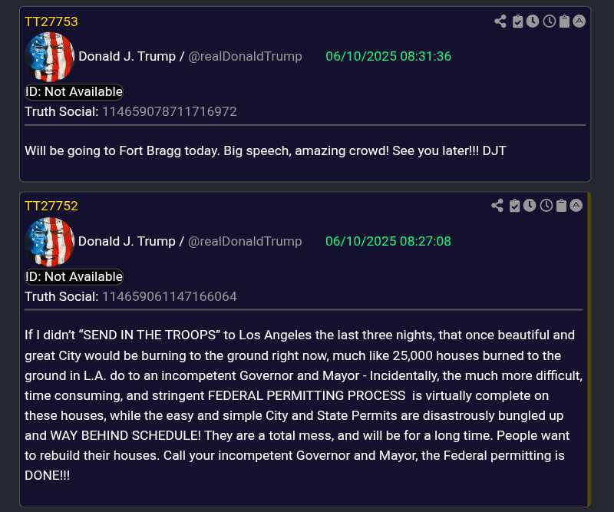Click clipboard-check icon on post TT27753
614x512 pixels.
point(517,21)
